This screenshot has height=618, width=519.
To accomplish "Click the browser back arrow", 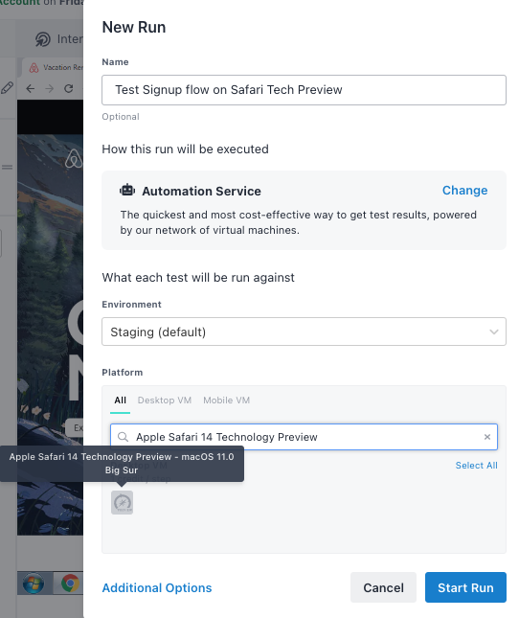I will 31,88.
